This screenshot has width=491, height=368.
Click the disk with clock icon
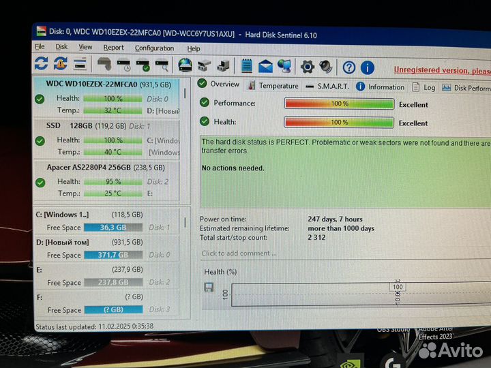[x=123, y=65]
